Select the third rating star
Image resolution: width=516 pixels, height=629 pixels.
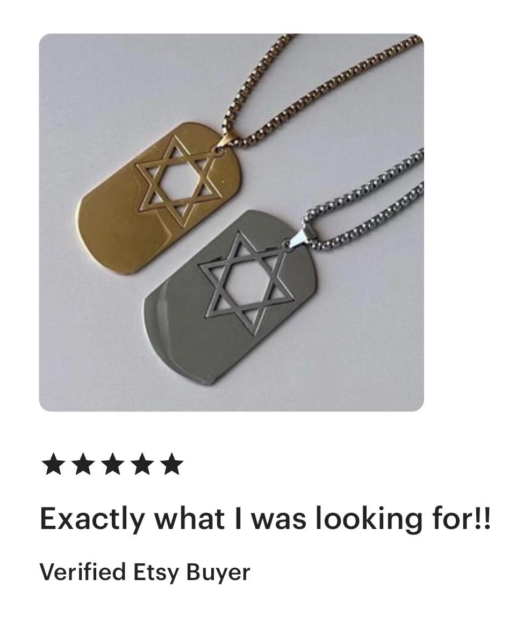coord(113,464)
